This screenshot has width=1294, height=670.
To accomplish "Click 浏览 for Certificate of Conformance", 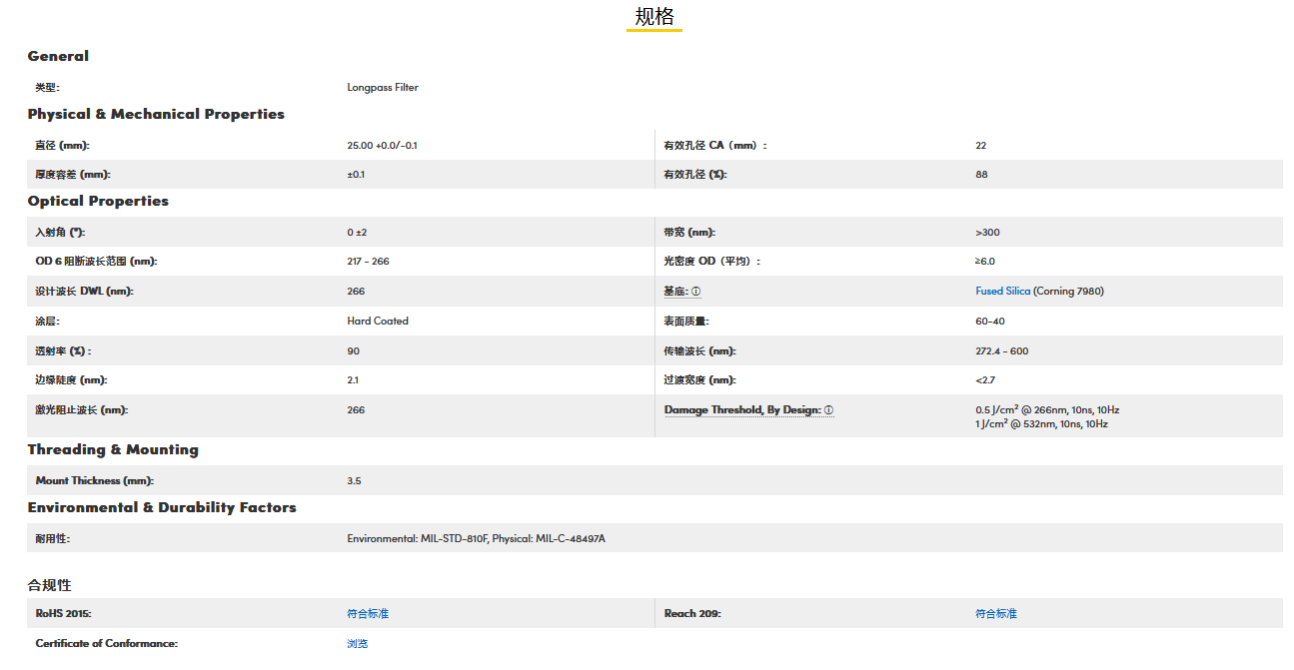I will click(x=358, y=644).
